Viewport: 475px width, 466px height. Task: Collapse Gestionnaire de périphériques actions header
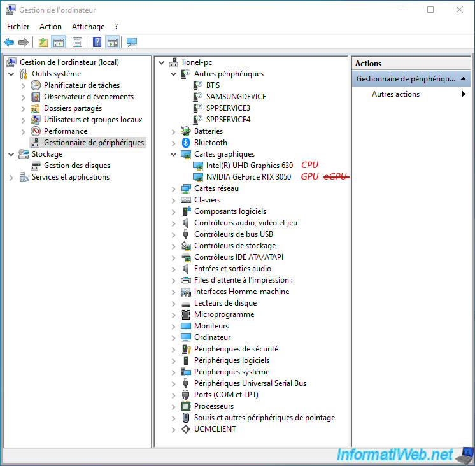click(463, 79)
